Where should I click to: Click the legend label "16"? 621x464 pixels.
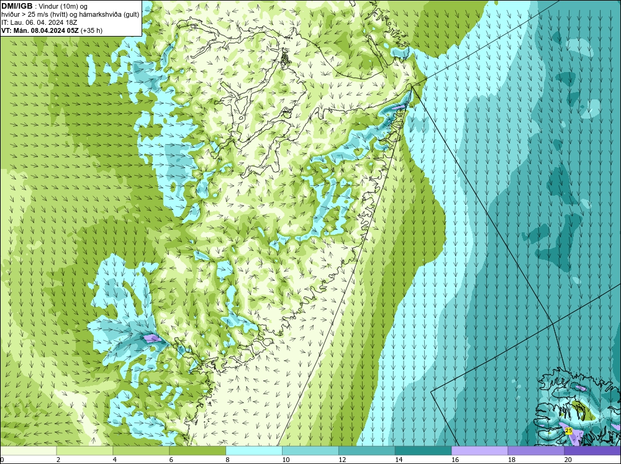455,460
